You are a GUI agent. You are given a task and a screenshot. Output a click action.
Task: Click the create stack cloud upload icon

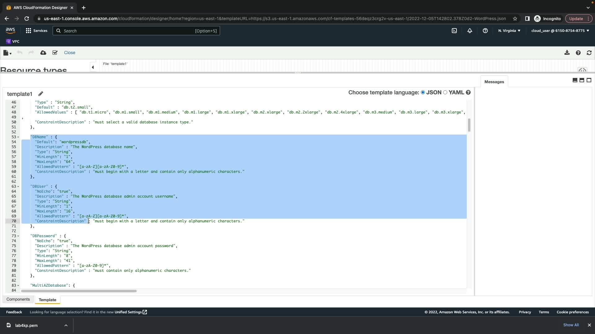coord(43,53)
